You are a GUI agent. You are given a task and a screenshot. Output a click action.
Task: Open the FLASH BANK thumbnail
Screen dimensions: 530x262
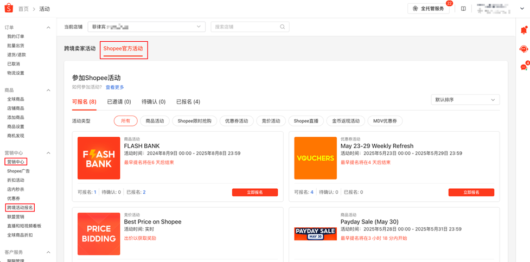(x=99, y=158)
